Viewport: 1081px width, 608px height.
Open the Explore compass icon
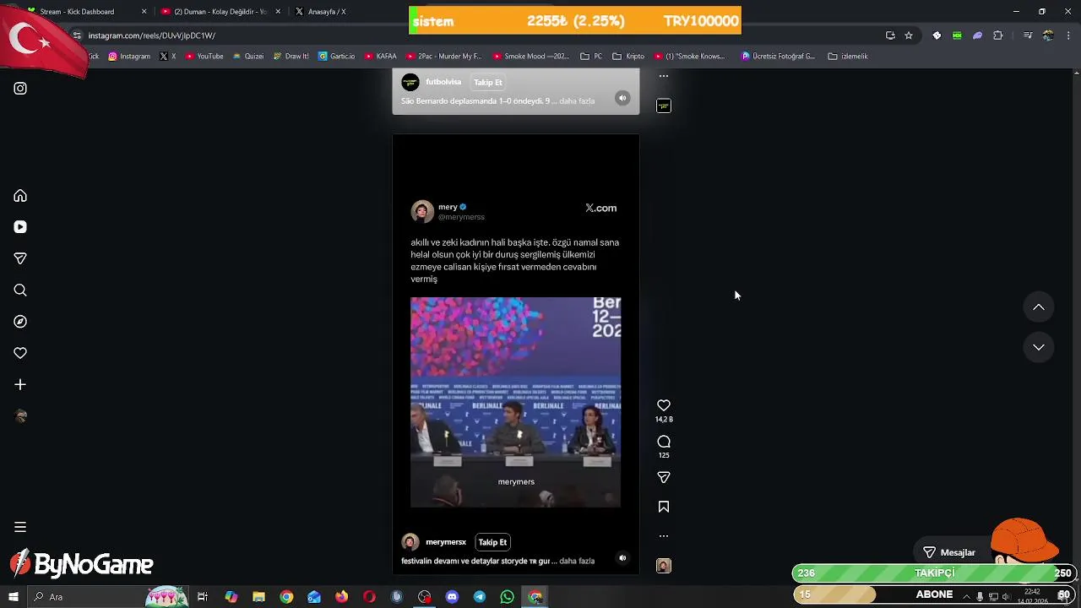click(x=20, y=322)
